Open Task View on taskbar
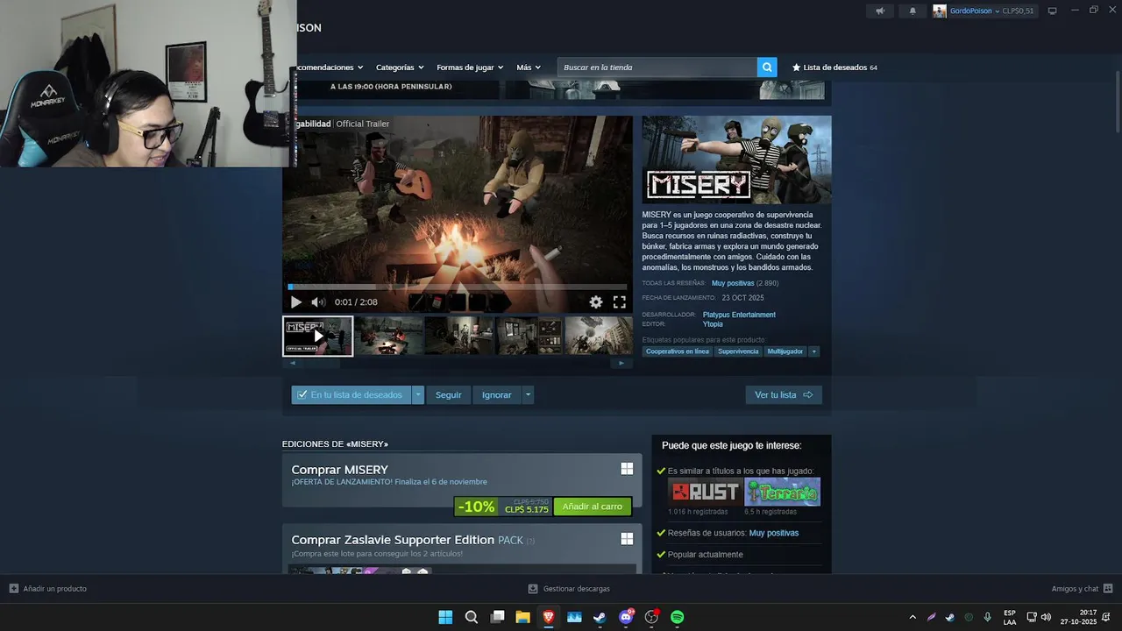 pyautogui.click(x=497, y=617)
